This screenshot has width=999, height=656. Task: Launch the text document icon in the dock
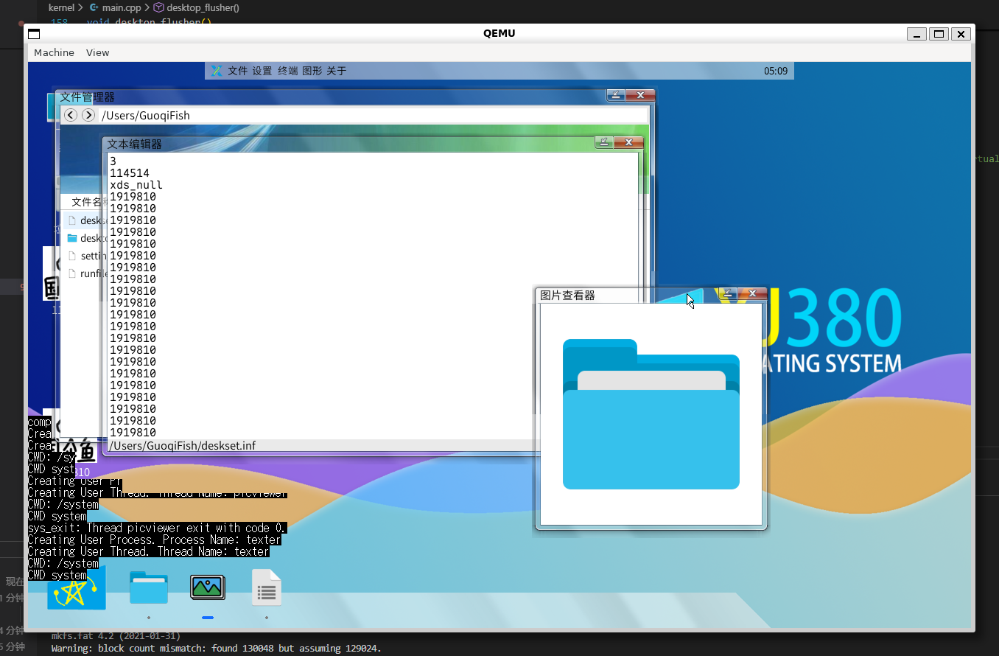click(x=266, y=588)
